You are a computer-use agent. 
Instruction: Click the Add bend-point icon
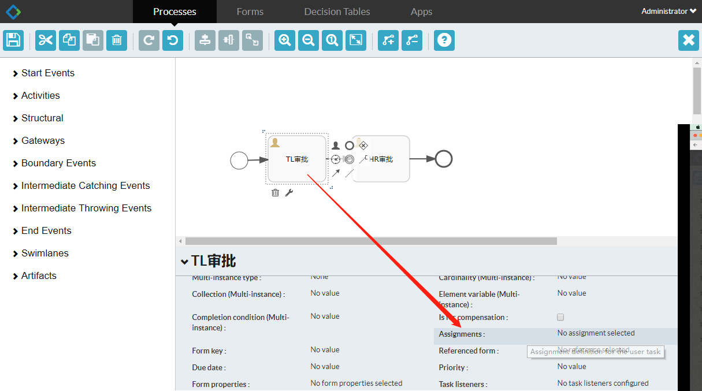point(388,40)
